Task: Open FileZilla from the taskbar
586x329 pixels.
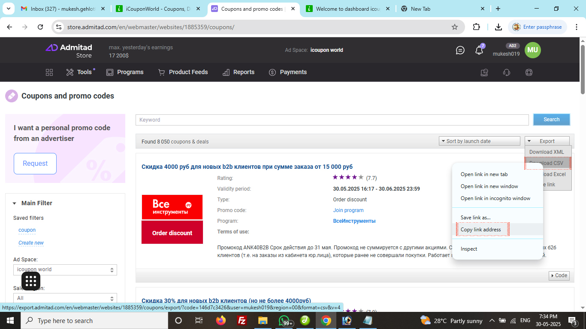Action: click(x=242, y=320)
